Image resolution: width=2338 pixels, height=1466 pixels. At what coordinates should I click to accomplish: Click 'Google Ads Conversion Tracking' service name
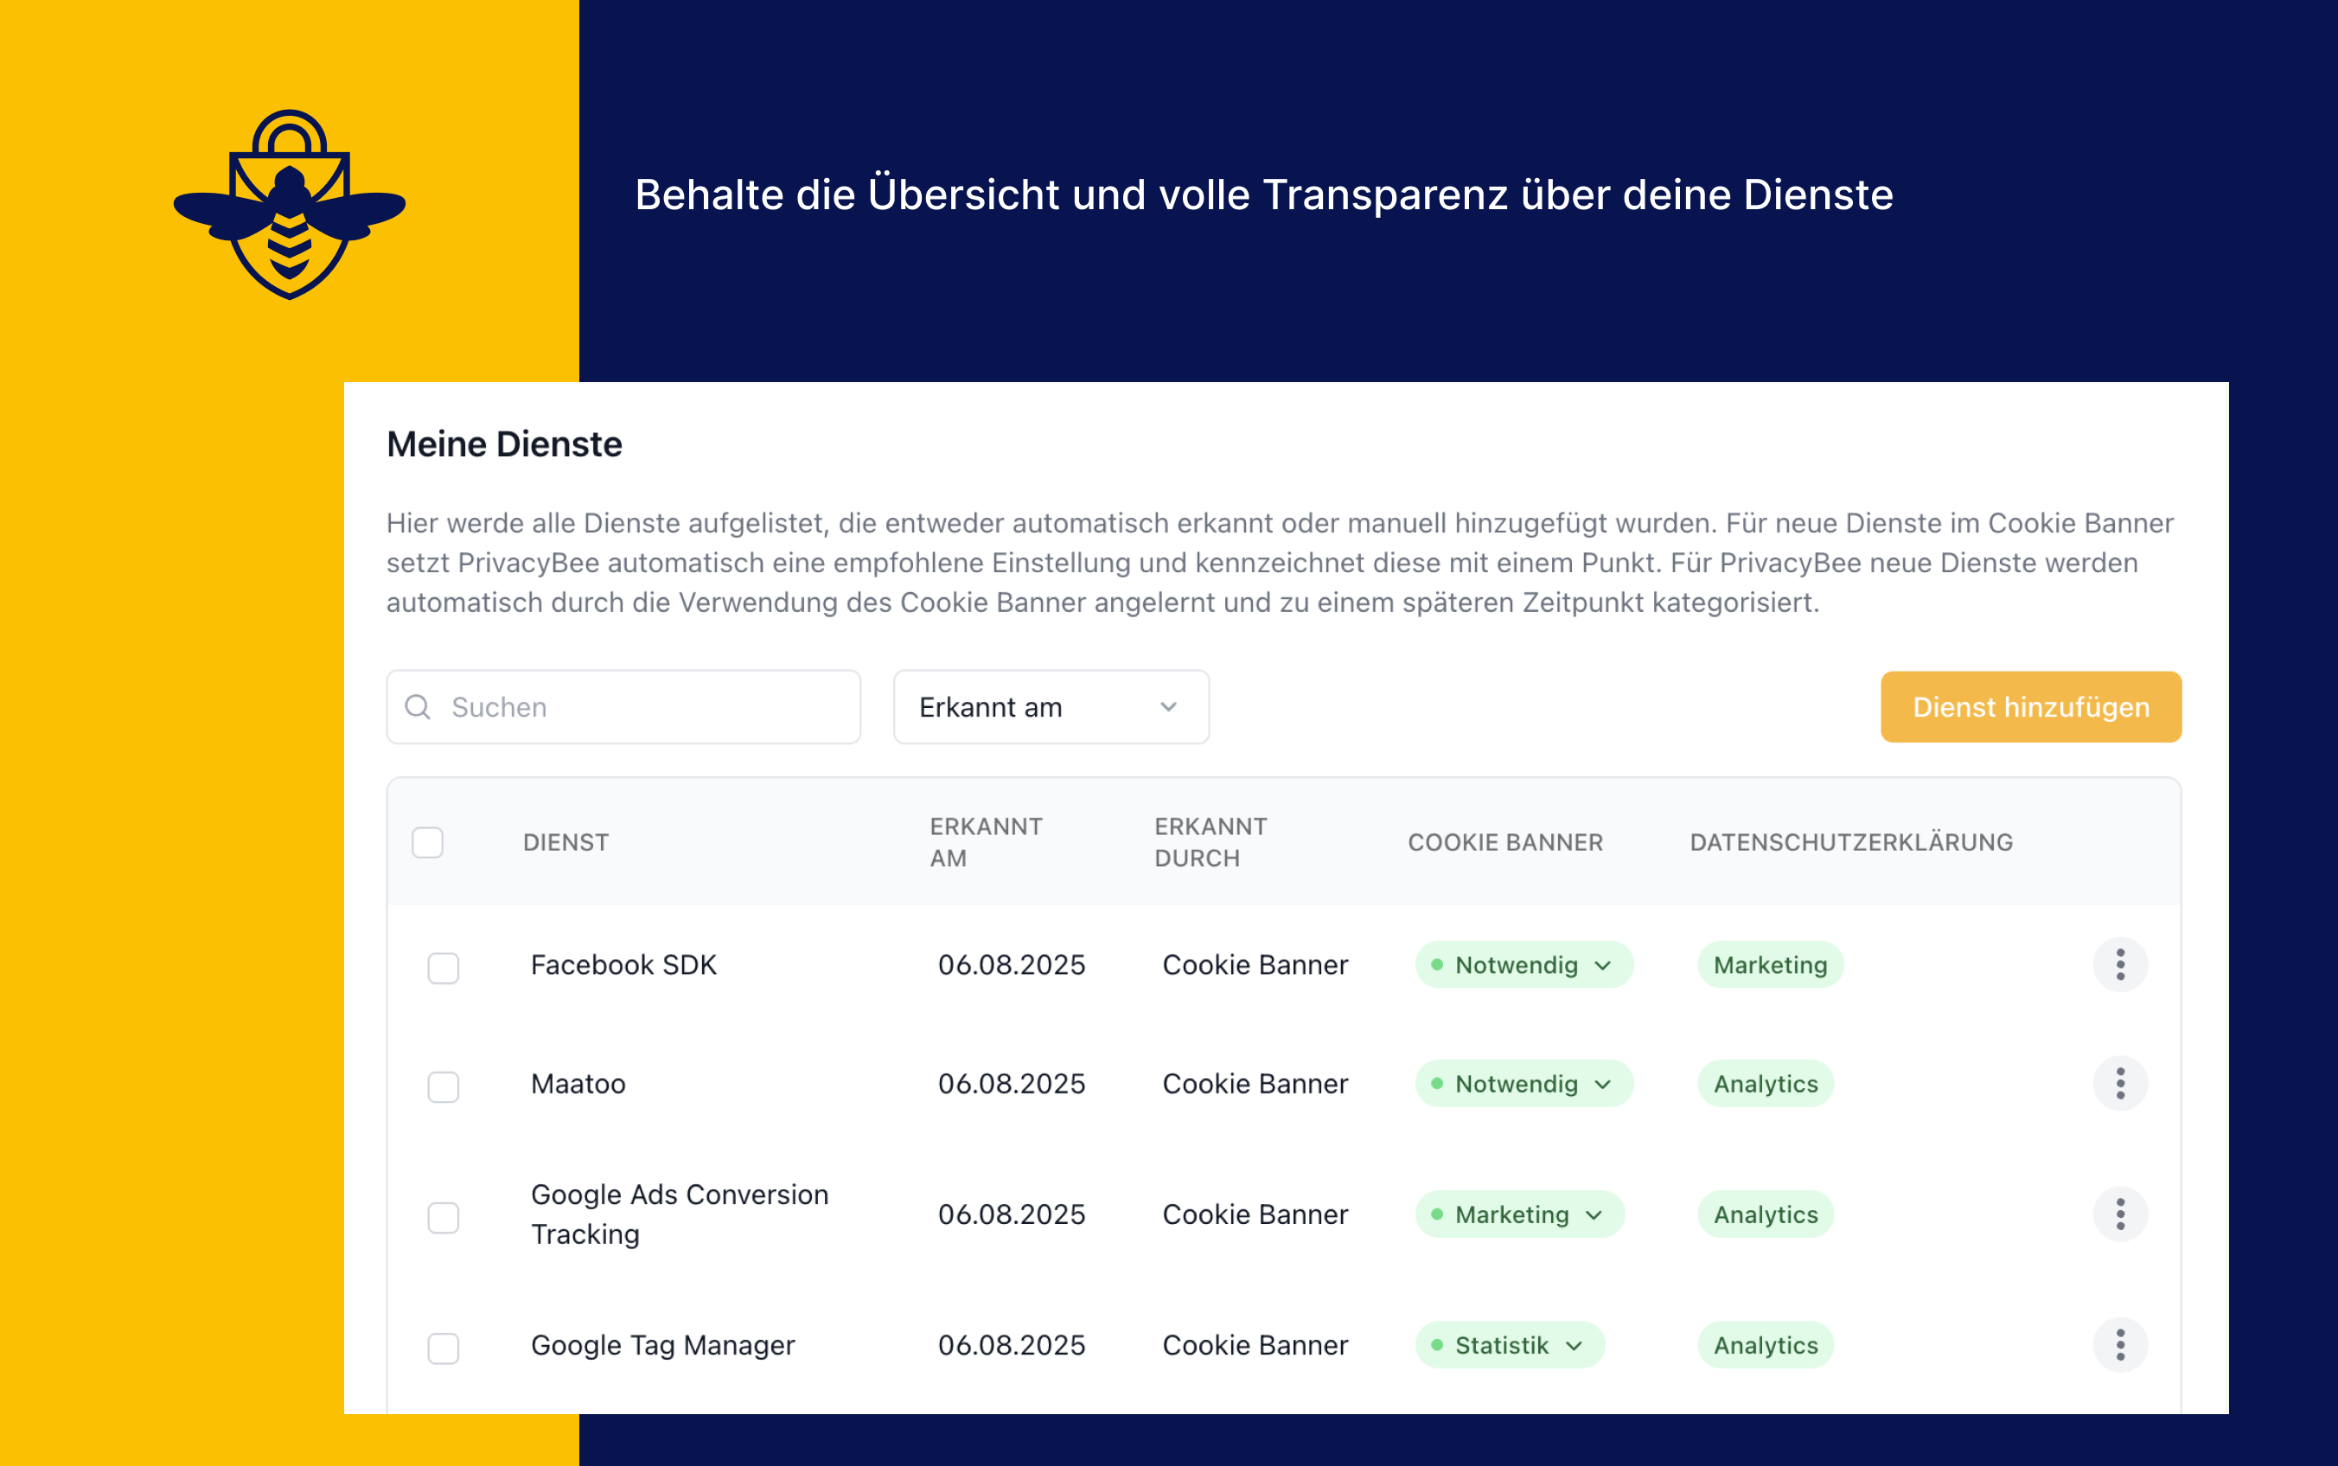click(680, 1214)
